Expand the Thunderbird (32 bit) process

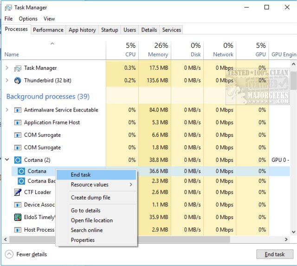(x=7, y=80)
